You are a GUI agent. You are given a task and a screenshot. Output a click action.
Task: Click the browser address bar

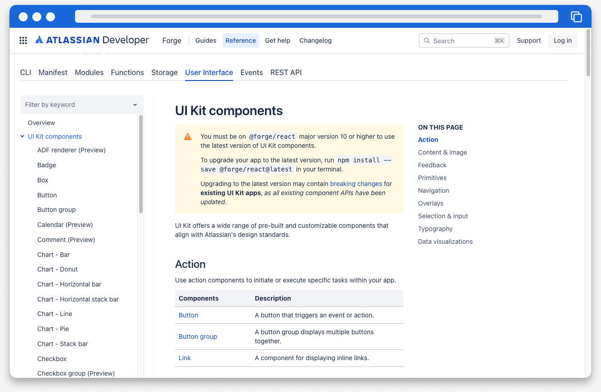(x=316, y=16)
